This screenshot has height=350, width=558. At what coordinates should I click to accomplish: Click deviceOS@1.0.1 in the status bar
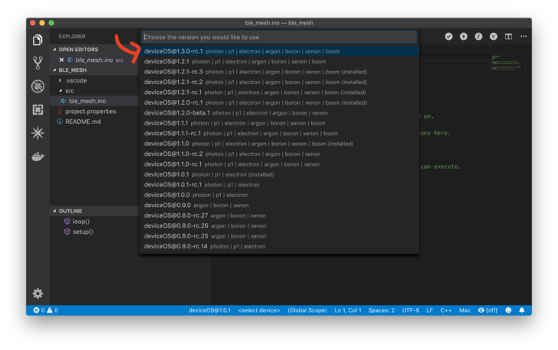[x=209, y=310]
